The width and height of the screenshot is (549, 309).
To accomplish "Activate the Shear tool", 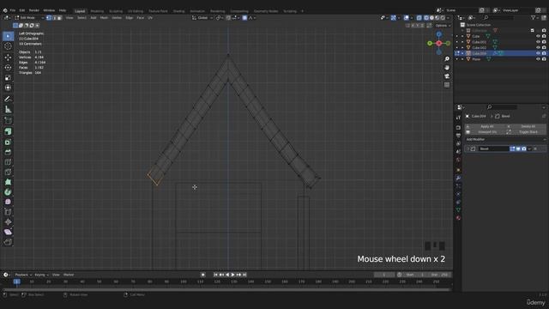I will 8,232.
